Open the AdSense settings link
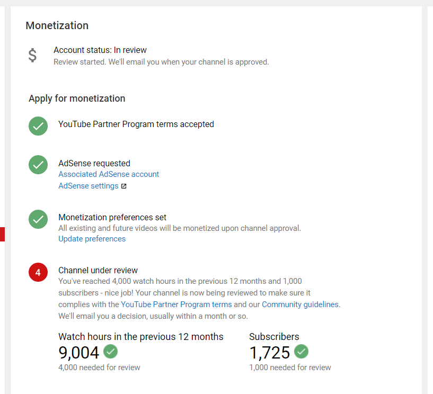 [89, 186]
